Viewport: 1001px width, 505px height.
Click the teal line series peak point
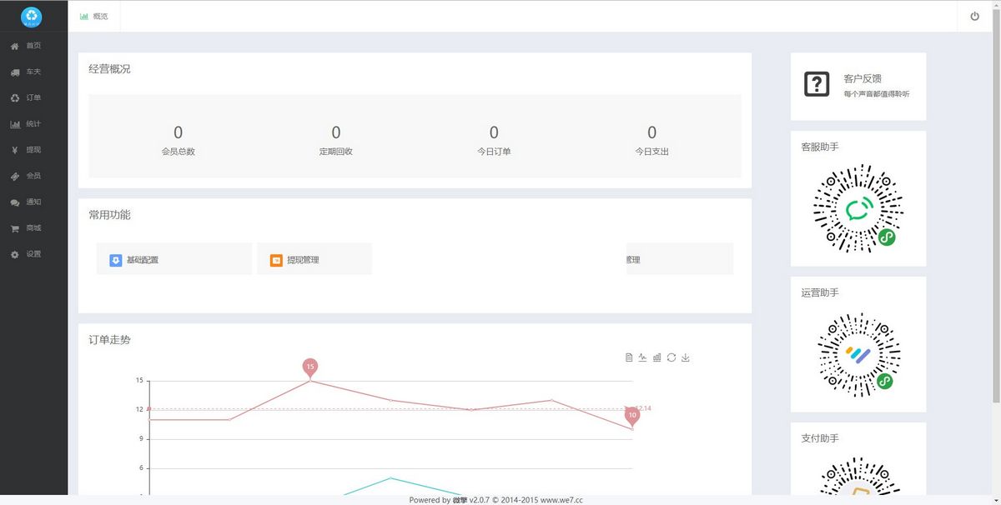(x=390, y=477)
